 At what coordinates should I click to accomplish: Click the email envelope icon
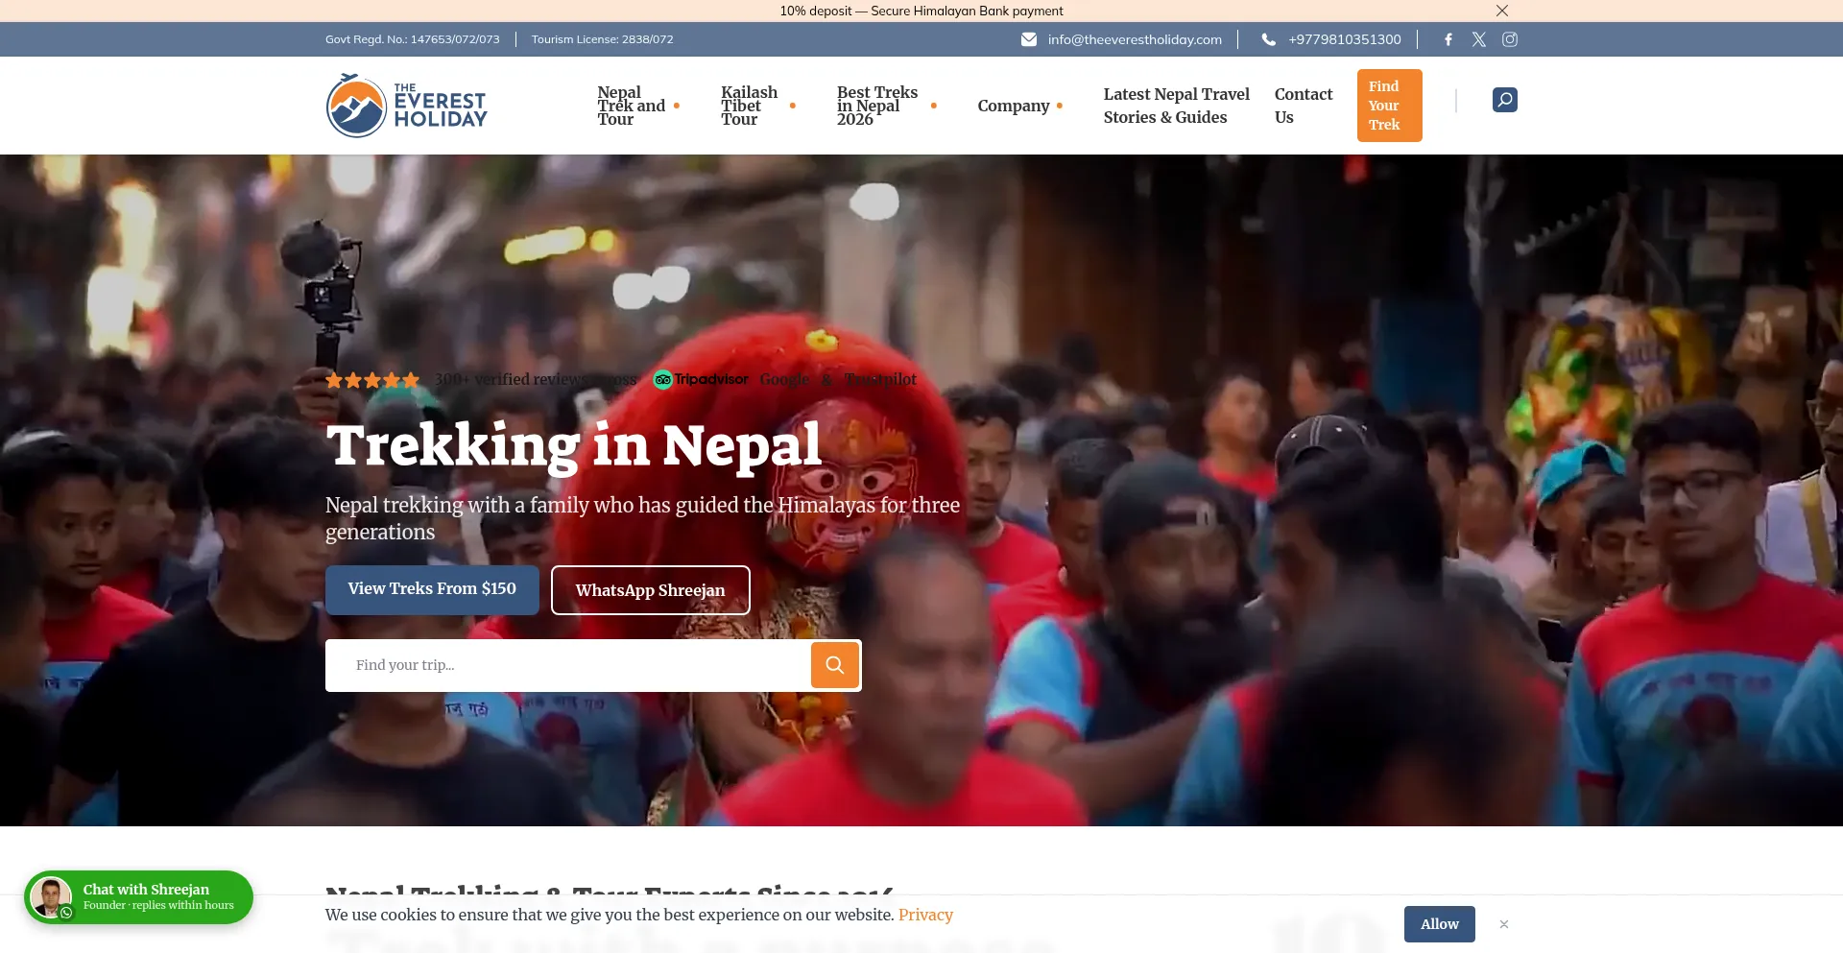1029,39
